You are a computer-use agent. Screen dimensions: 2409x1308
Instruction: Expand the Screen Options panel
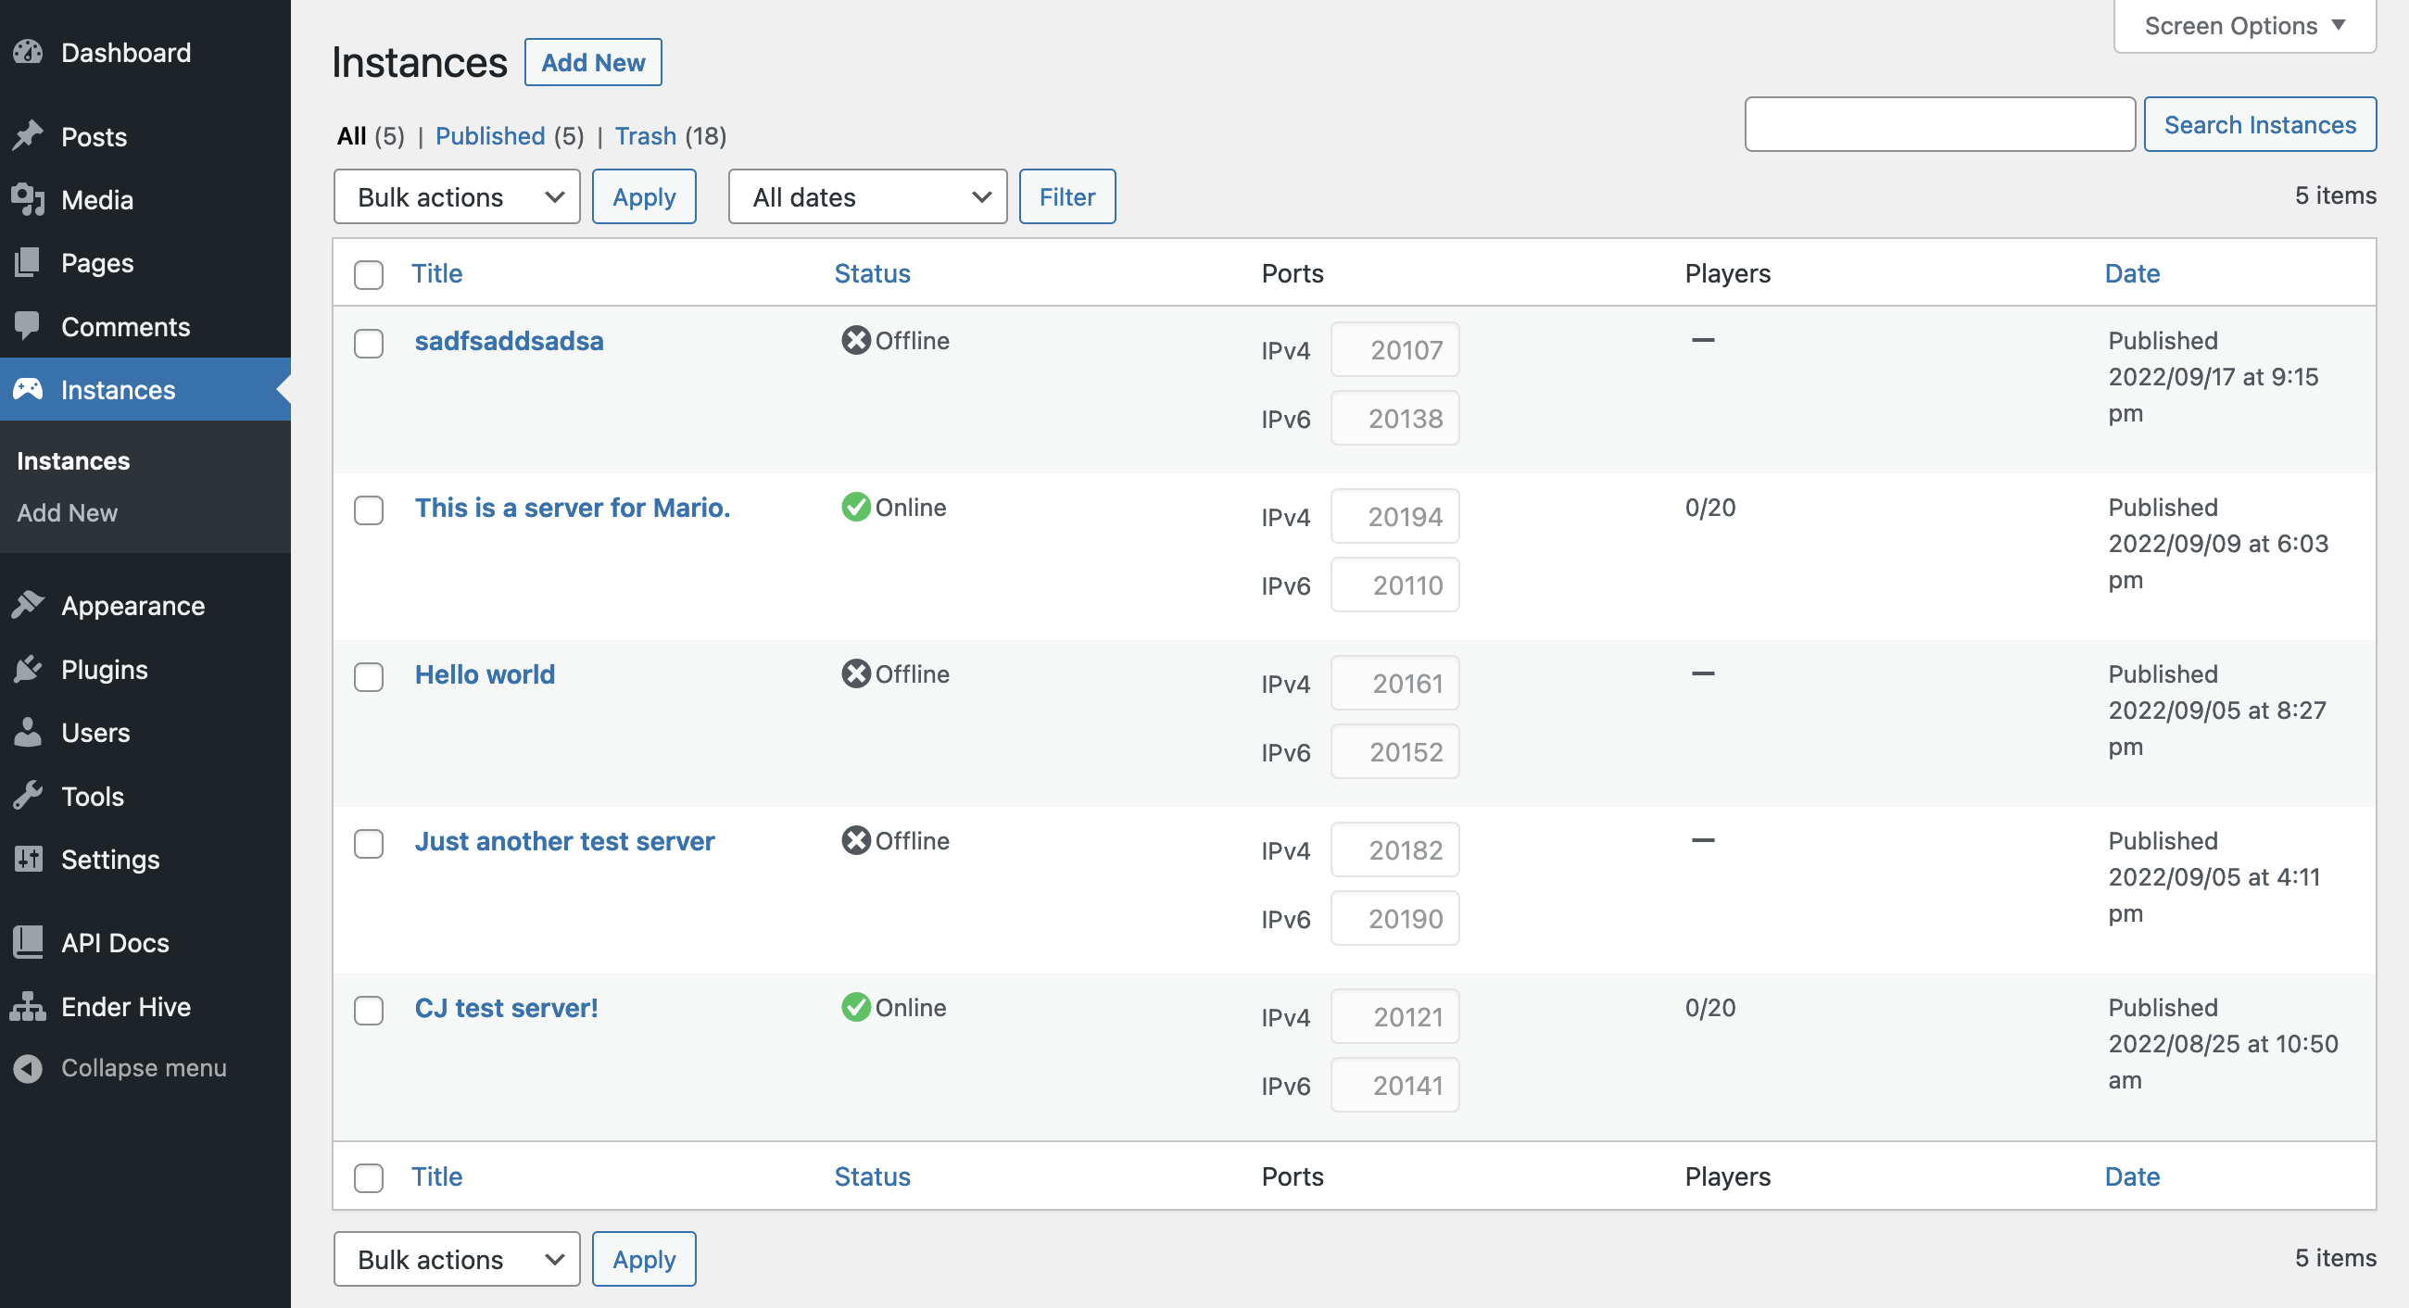(x=2244, y=26)
